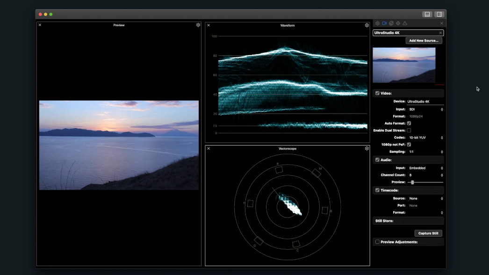The width and height of the screenshot is (489, 275).
Task: Enable the Dual Stream checkbox
Action: click(409, 131)
